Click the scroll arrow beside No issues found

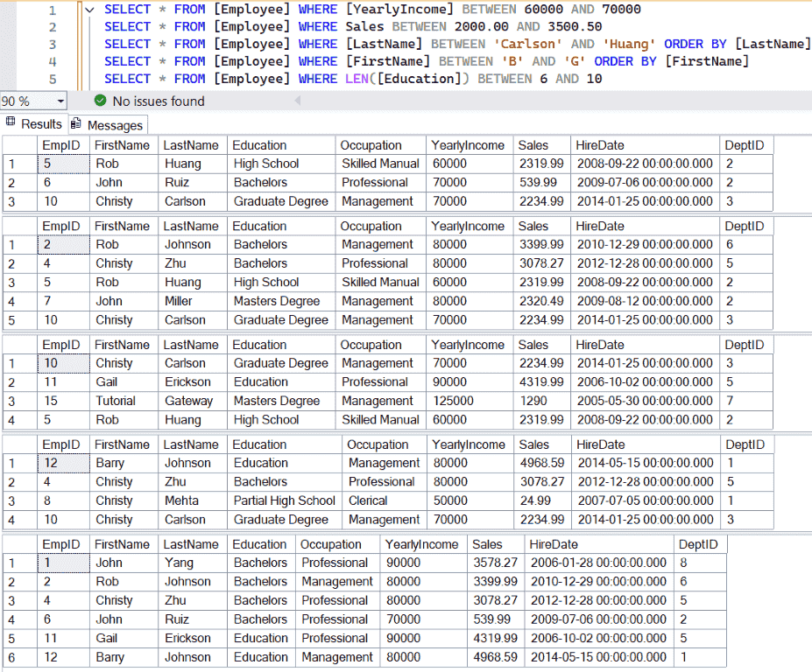pyautogui.click(x=297, y=100)
